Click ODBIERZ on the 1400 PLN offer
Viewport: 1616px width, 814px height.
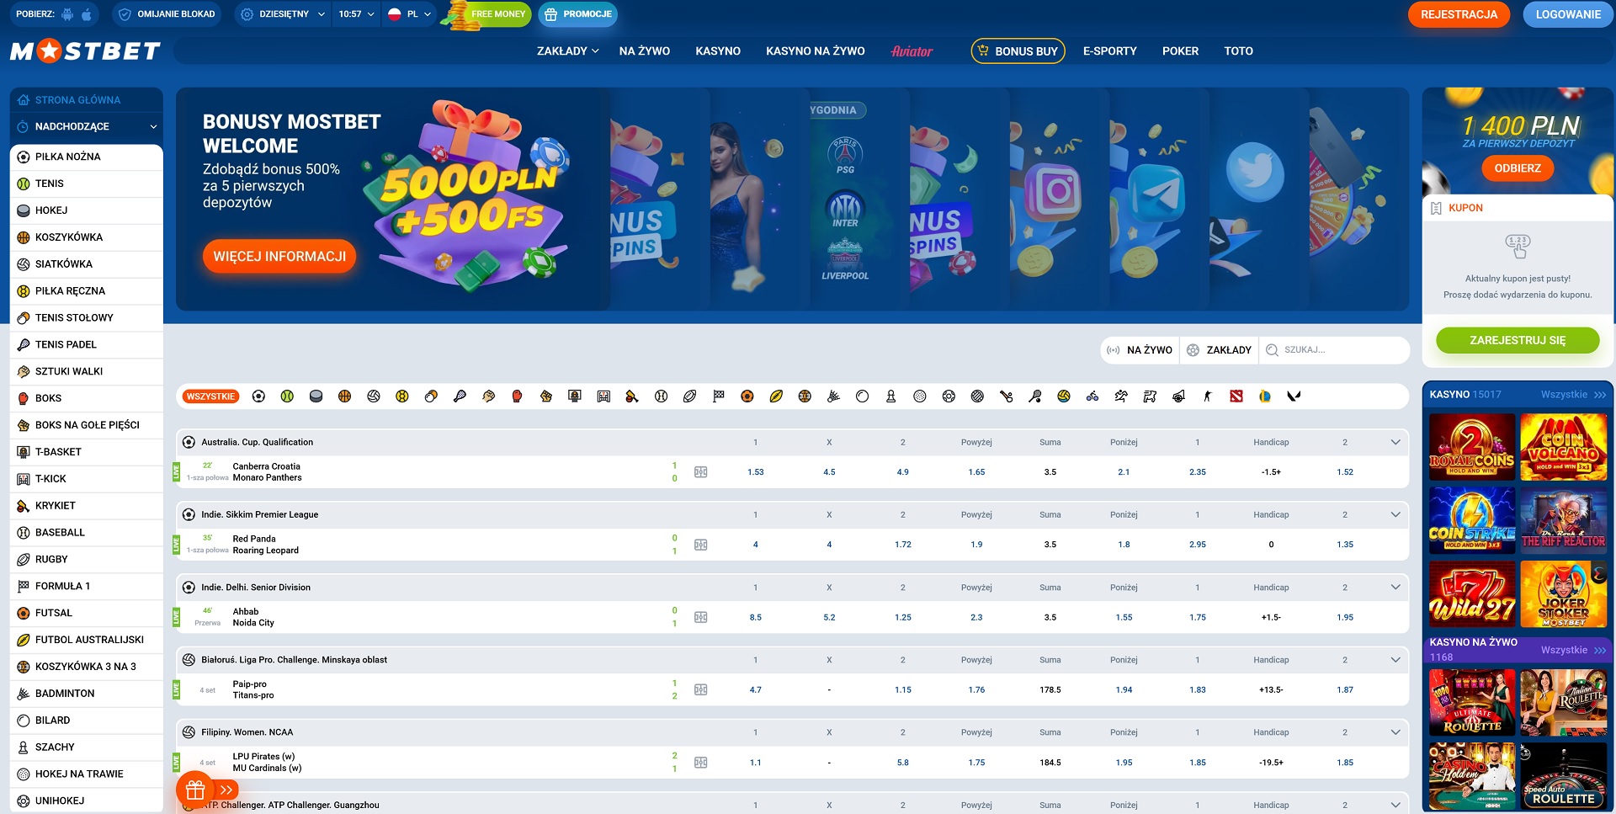coord(1518,168)
